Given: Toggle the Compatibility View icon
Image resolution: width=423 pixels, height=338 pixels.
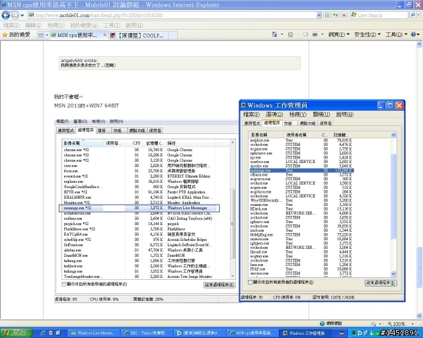Looking at the screenshot, I should 327,15.
